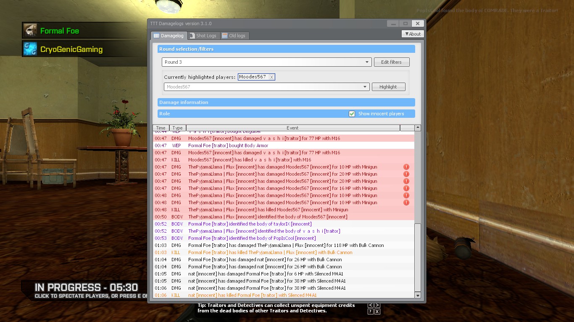Click the Edit filters button
This screenshot has width=574, height=322.
[x=391, y=62]
